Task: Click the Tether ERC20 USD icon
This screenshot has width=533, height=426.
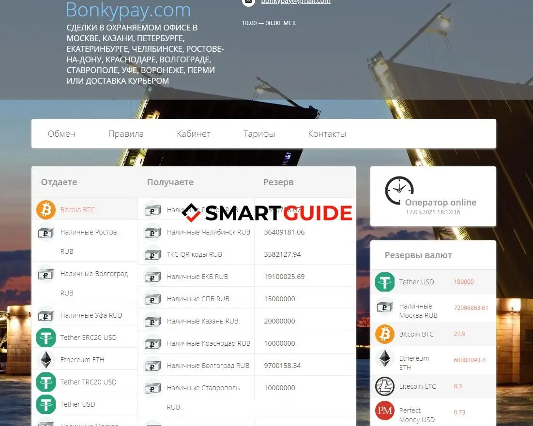Action: coord(46,338)
